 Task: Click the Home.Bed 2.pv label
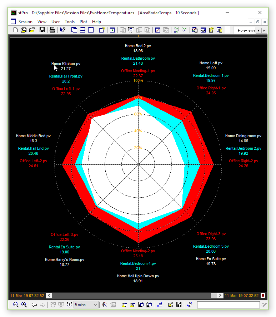pyautogui.click(x=138, y=46)
